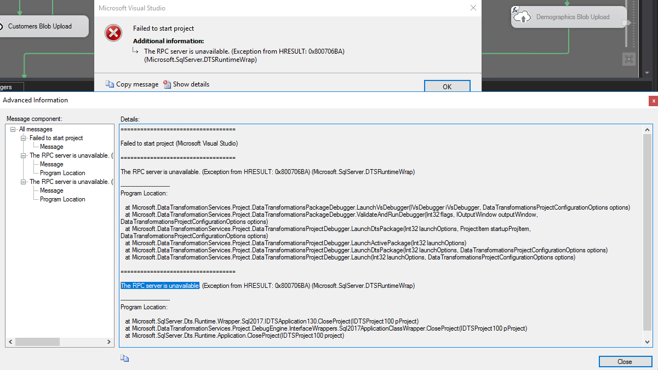This screenshot has width=658, height=370.
Task: Click the right arrow of the message tree scrollbar
Action: (x=109, y=342)
